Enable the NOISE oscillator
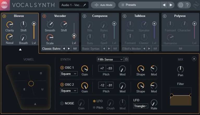200x115 pixels. [x=62, y=103]
